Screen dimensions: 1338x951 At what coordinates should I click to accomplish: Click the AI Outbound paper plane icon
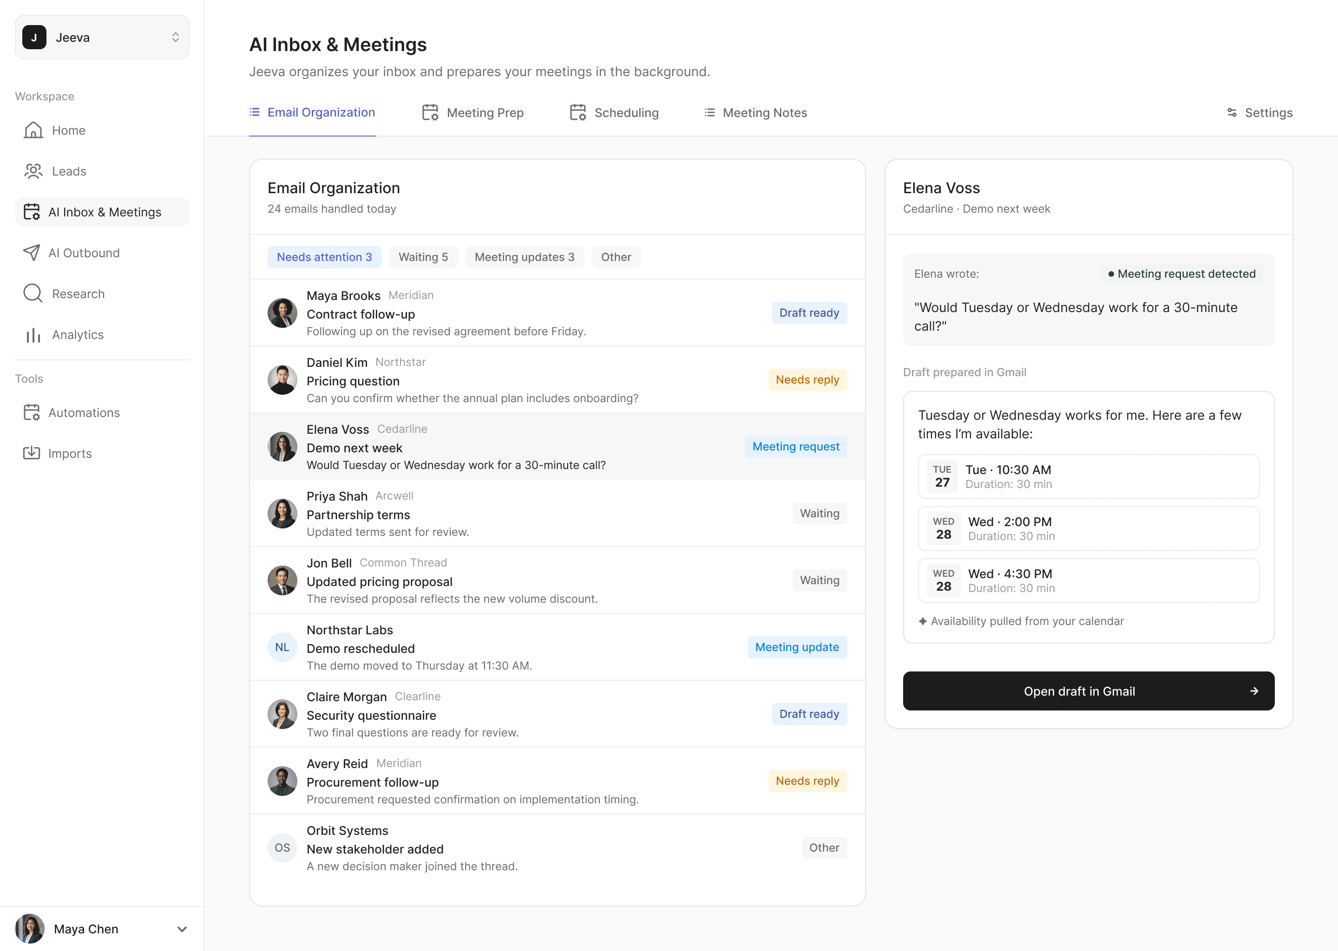(32, 253)
